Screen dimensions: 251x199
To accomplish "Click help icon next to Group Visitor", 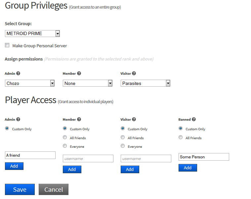I will tap(134, 73).
